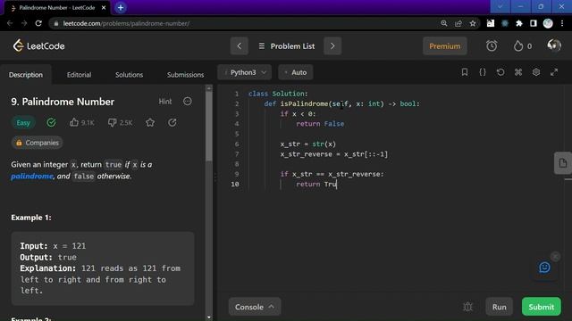Click the Example 1 input text
The image size is (572, 321).
pos(53,246)
